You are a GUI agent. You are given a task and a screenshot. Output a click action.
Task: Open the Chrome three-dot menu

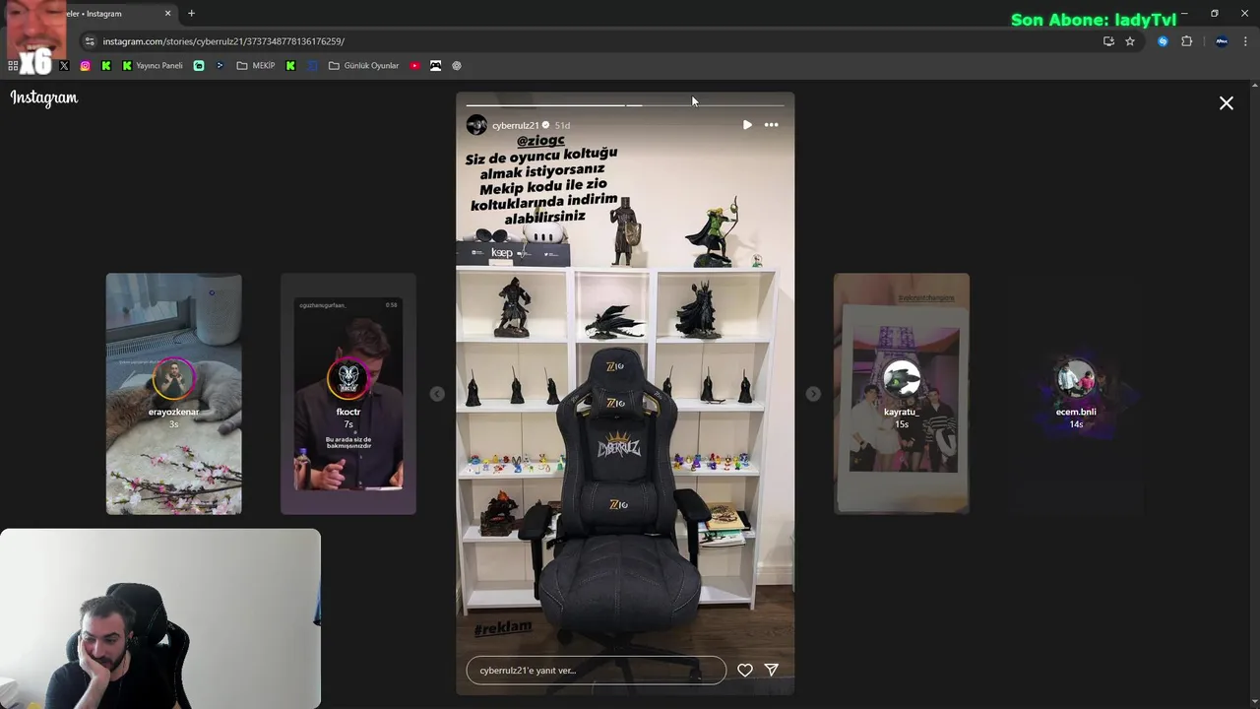(1245, 41)
